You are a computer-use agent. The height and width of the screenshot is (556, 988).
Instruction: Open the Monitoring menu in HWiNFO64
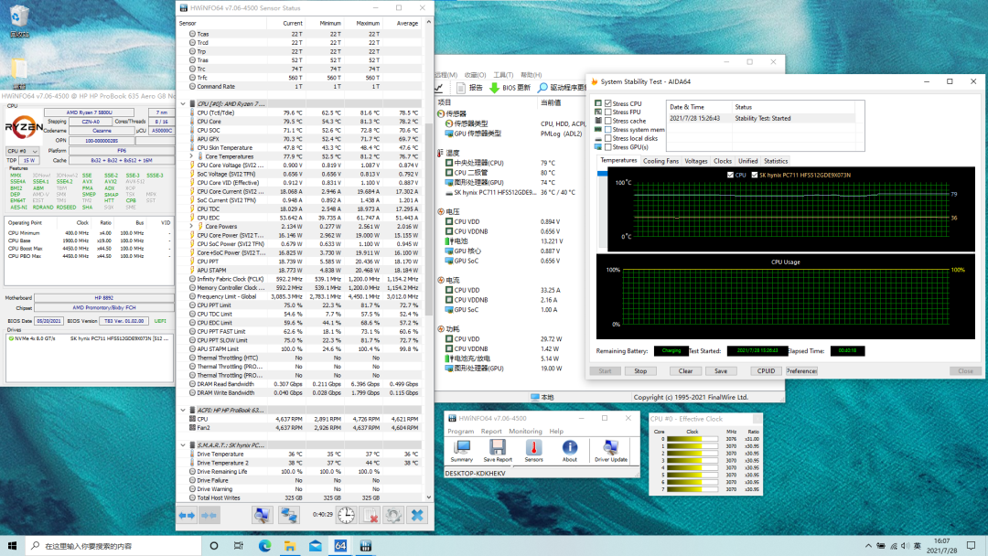coord(525,431)
